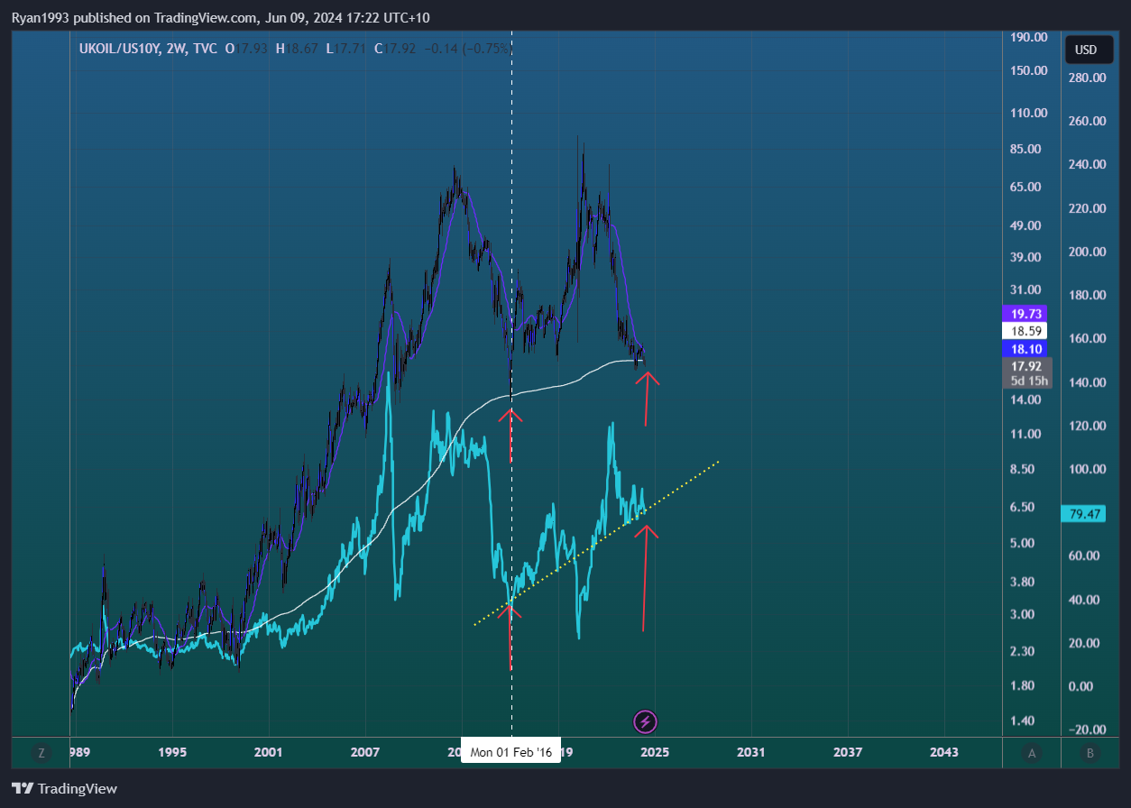Screen dimensions: 1131x808
Task: Click the 31.00 value on the price scale
Action: [x=1025, y=289]
